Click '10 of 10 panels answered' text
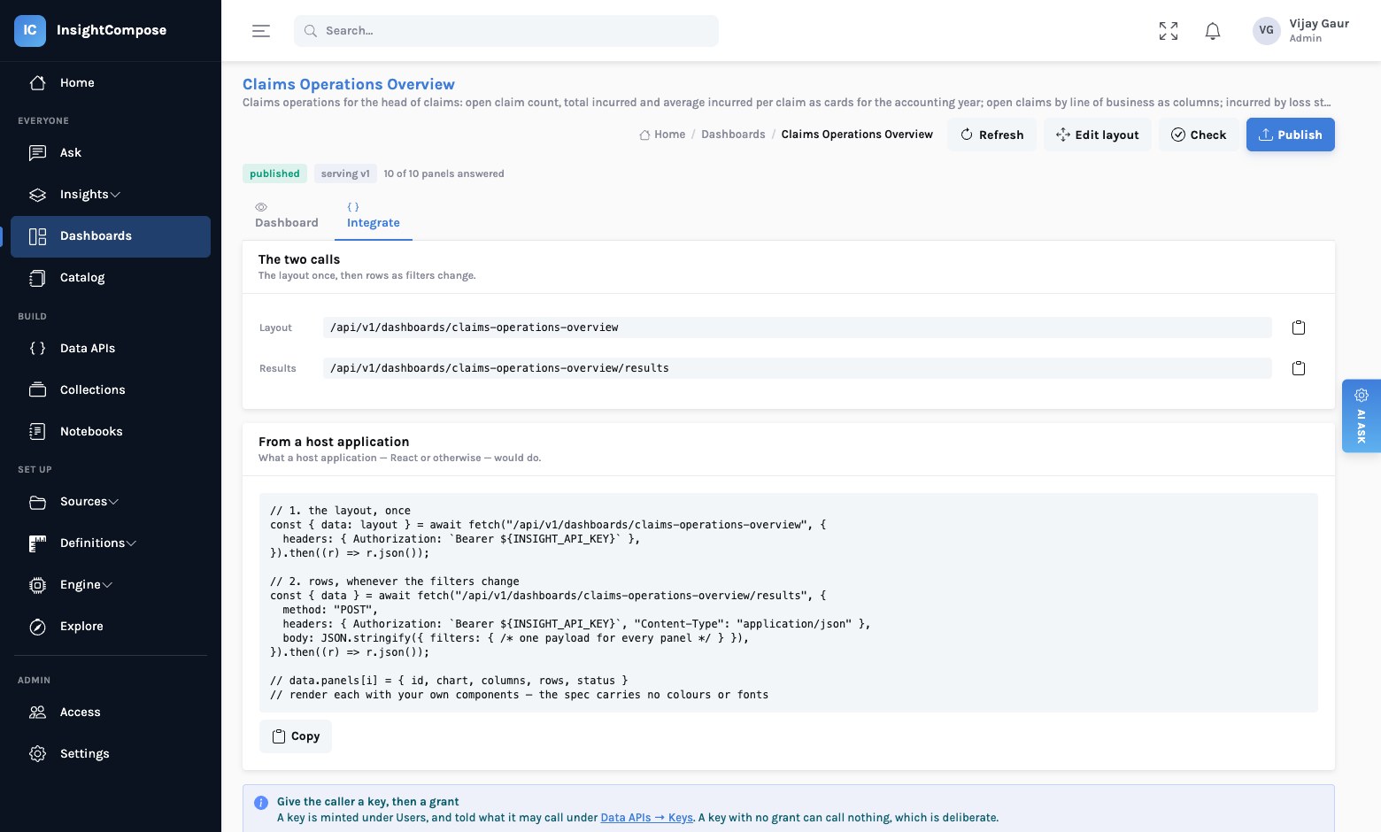 [444, 173]
